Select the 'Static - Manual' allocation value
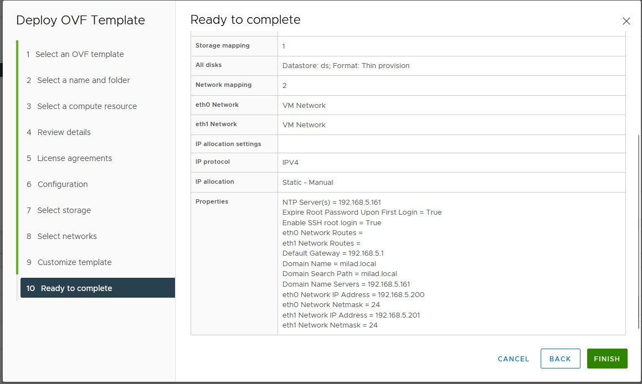The image size is (642, 384). [307, 183]
